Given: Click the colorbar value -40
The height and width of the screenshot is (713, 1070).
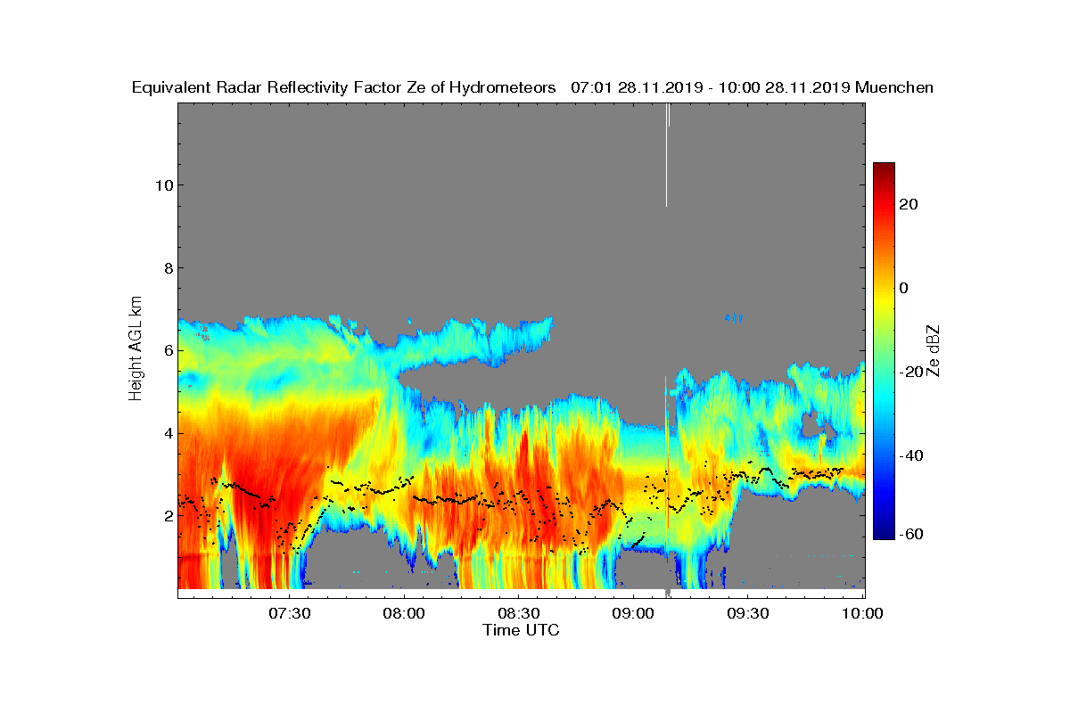Looking at the screenshot, I should coord(912,455).
